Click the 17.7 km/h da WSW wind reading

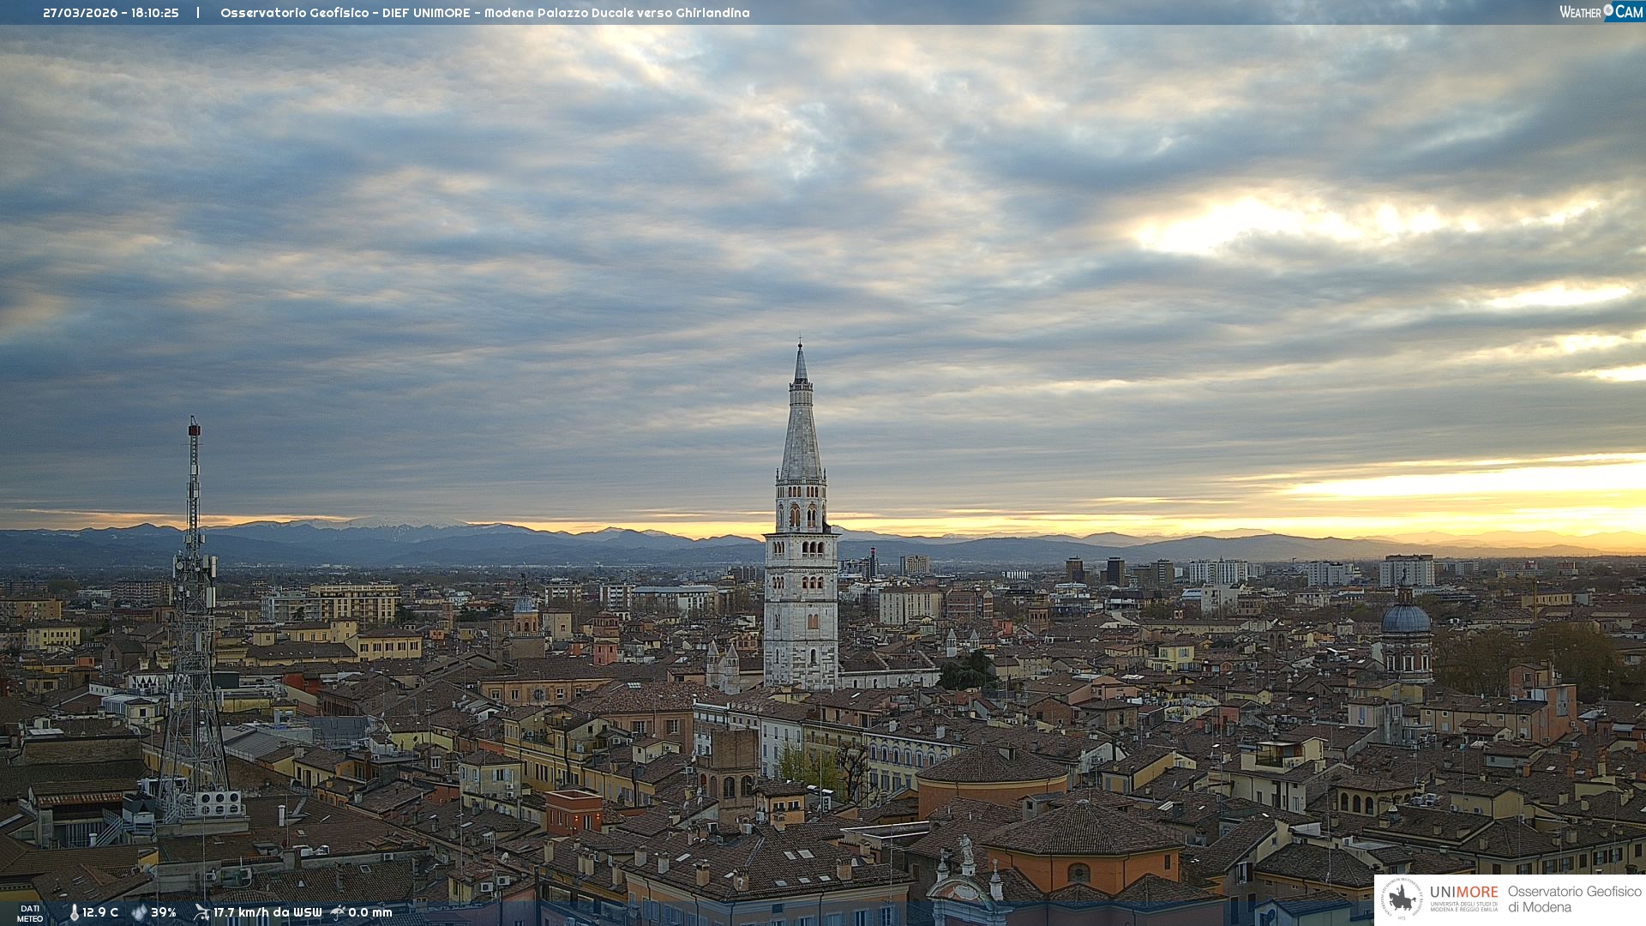click(x=267, y=912)
